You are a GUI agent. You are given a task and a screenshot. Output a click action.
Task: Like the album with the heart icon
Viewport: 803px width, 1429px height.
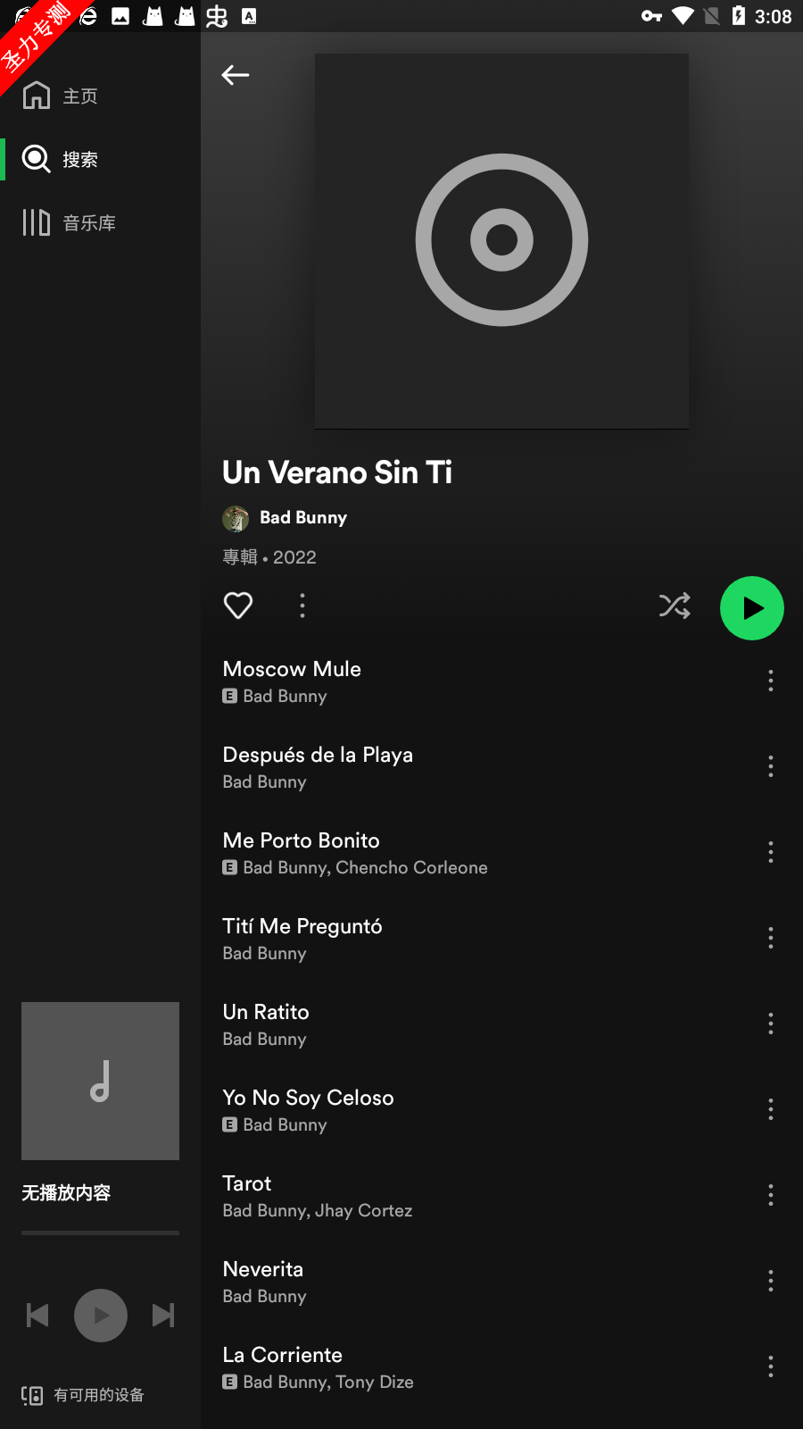point(238,606)
